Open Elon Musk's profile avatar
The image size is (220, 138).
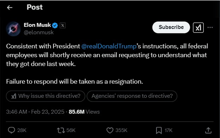coord(13,29)
